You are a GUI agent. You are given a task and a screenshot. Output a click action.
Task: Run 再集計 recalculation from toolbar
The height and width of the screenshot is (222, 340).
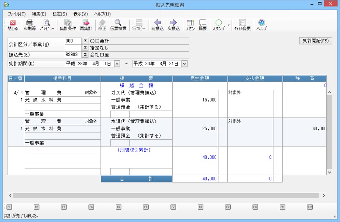pos(86,25)
